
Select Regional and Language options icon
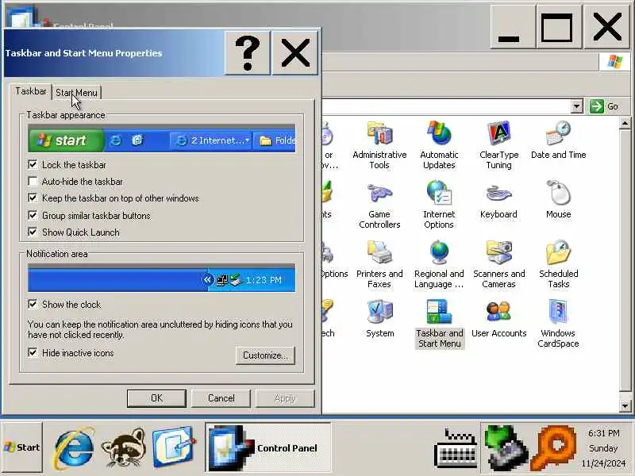[x=439, y=264]
